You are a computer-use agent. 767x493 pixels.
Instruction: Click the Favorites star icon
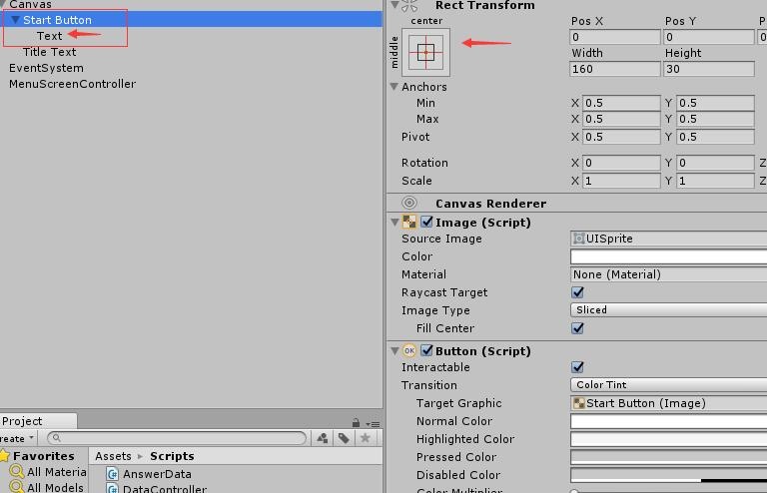pos(4,455)
